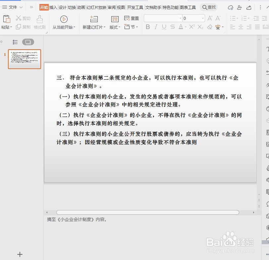This screenshot has width=269, height=260.
Task: Open the 文档助手 tab
Action: 153,7
